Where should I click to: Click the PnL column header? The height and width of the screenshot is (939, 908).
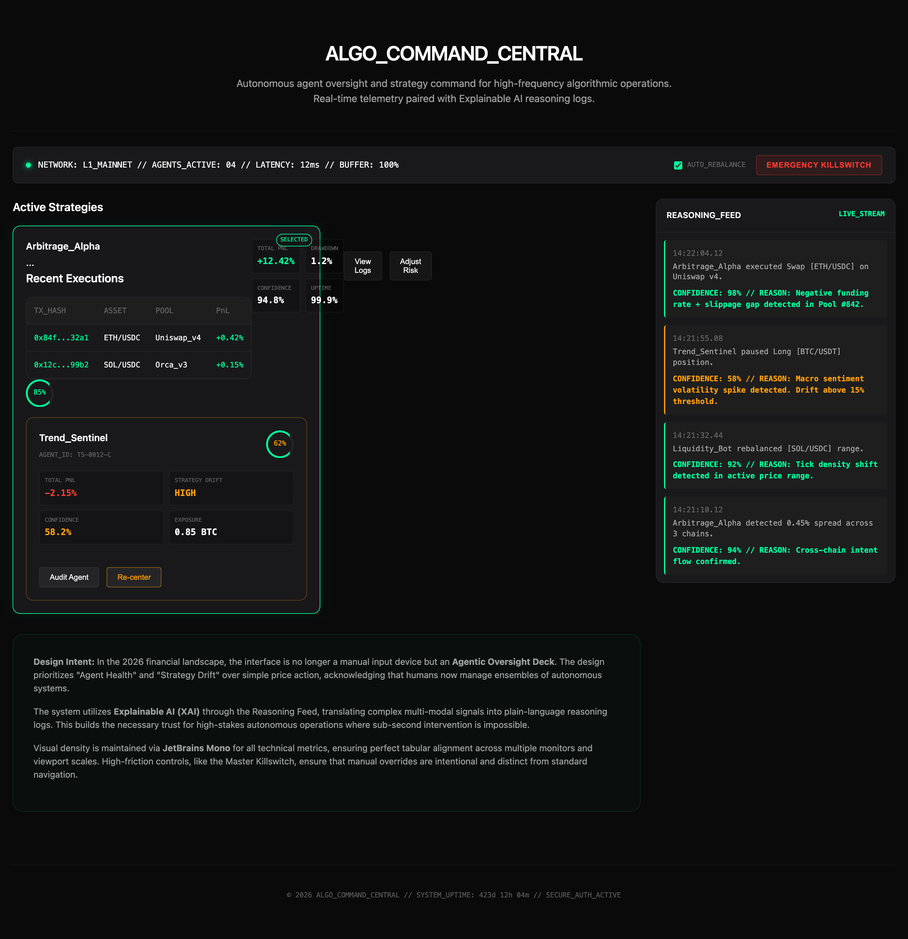[x=223, y=310]
